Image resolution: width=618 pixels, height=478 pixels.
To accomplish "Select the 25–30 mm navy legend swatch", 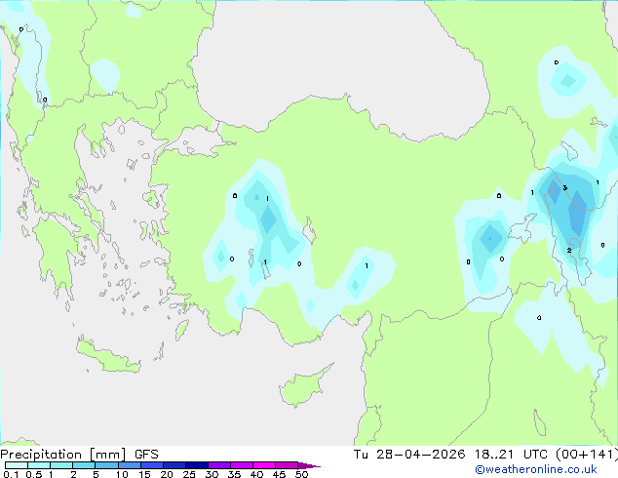I will pyautogui.click(x=196, y=465).
